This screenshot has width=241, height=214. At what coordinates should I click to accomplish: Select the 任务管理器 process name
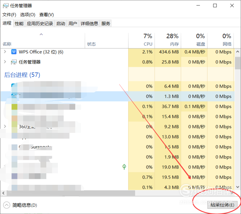coord(30,62)
